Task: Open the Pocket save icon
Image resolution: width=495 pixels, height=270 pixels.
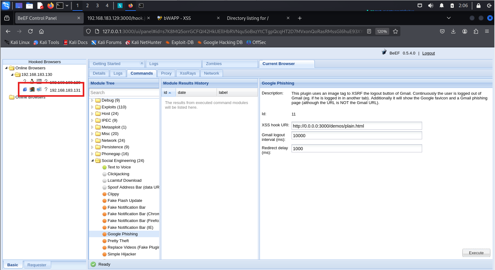Action: click(x=442, y=31)
